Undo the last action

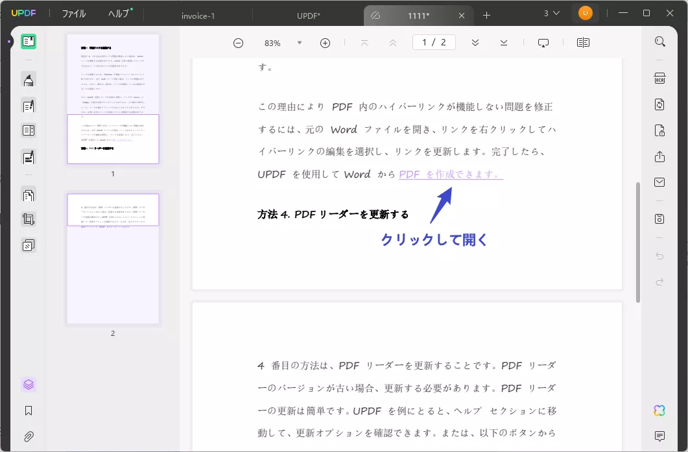659,256
